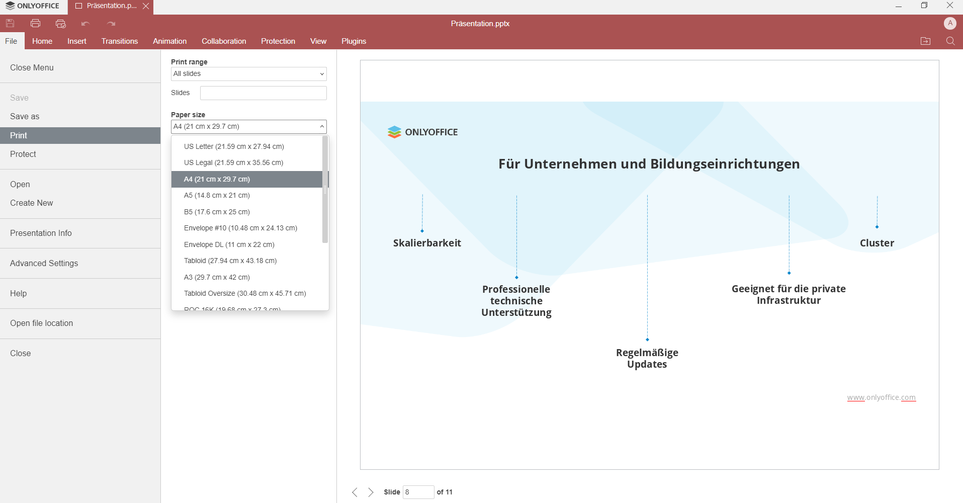Click the Print icon in top toolbar
963x503 pixels.
point(35,23)
